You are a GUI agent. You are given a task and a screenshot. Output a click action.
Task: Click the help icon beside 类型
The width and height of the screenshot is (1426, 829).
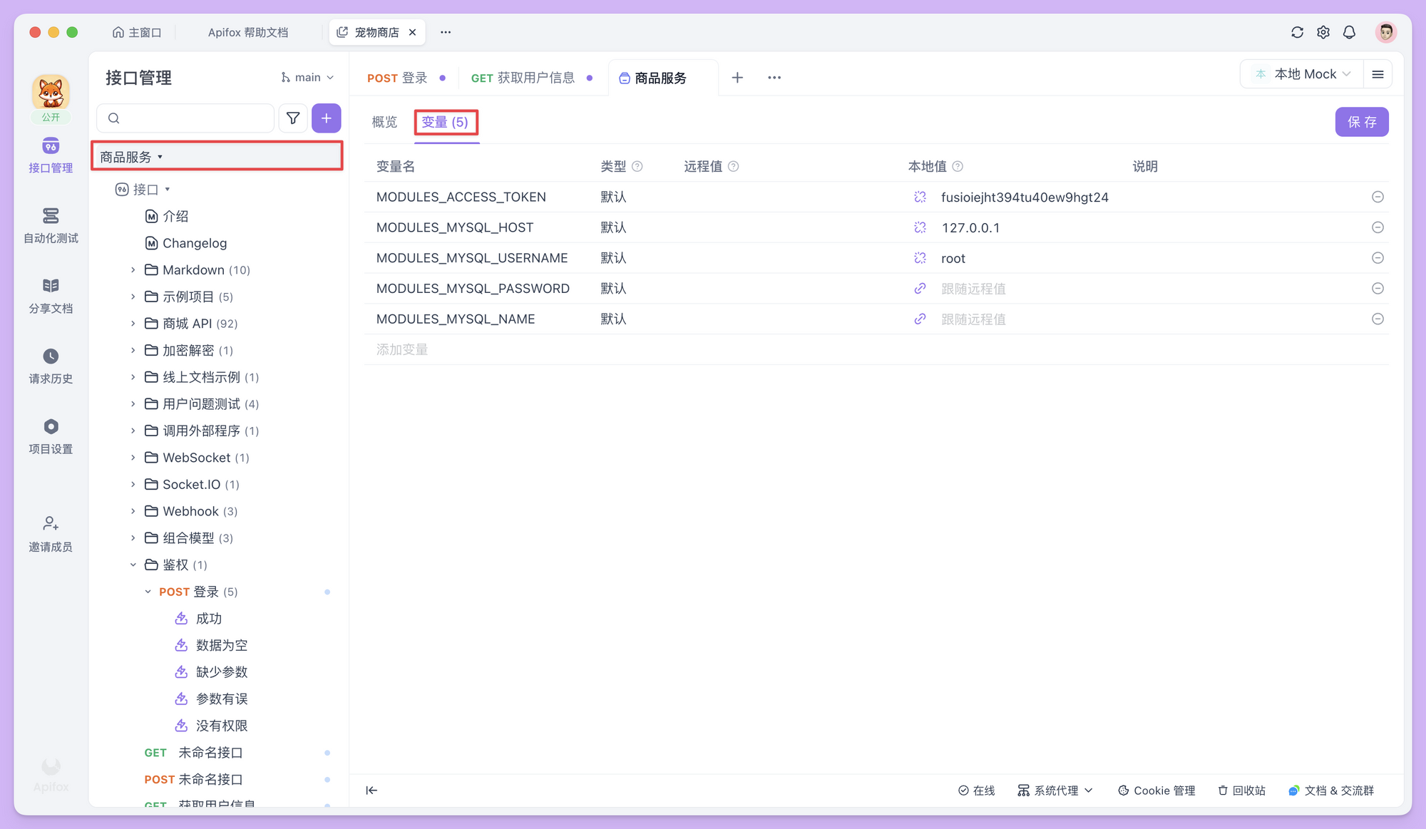tap(637, 166)
